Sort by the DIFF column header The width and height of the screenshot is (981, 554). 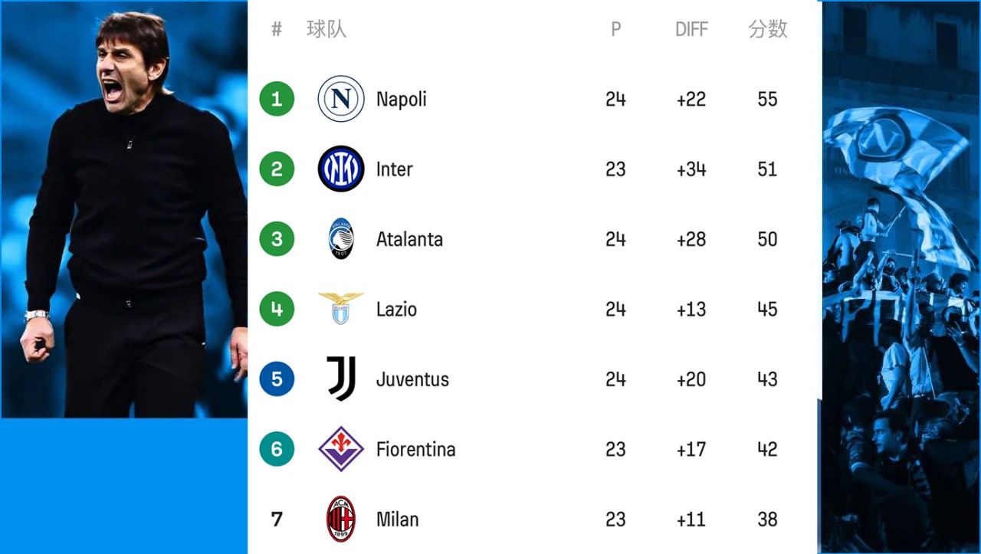tap(691, 29)
